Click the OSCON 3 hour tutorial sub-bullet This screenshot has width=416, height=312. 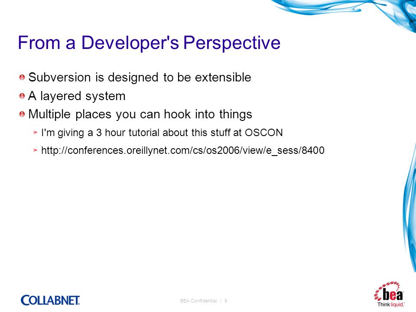pos(162,133)
